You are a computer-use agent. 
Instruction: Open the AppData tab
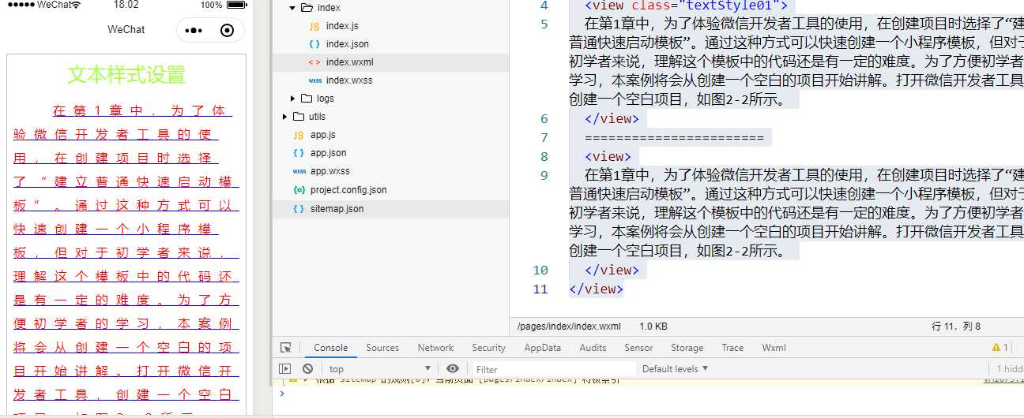pos(542,348)
